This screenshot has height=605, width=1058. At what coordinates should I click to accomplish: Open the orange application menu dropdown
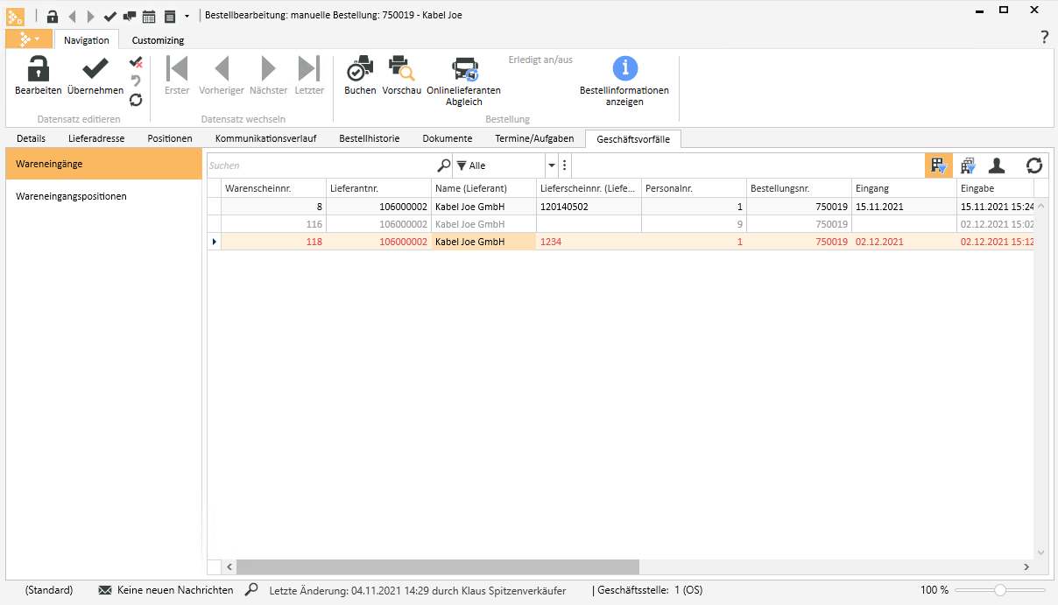coord(29,39)
